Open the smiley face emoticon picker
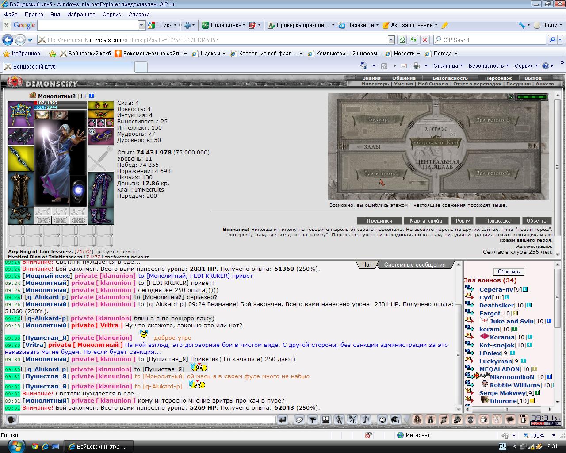This screenshot has height=453, width=566. tap(382, 420)
